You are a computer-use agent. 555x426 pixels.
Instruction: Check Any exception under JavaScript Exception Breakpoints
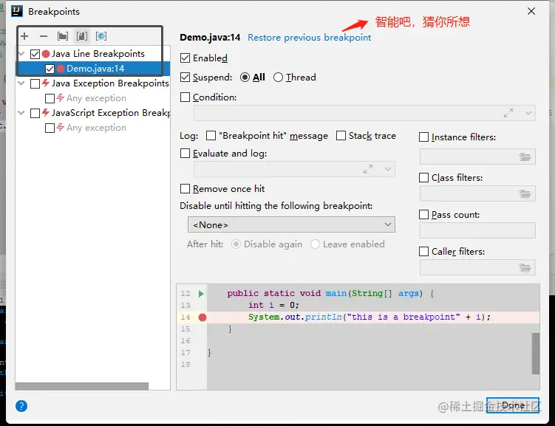(50, 128)
